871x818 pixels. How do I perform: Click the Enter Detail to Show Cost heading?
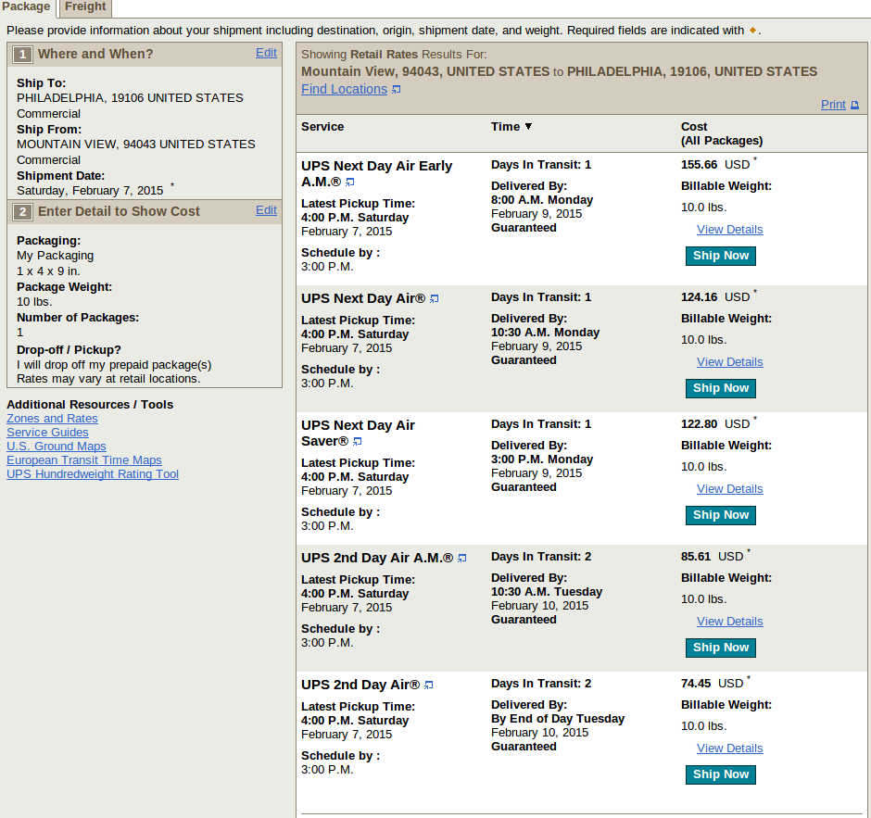point(119,211)
